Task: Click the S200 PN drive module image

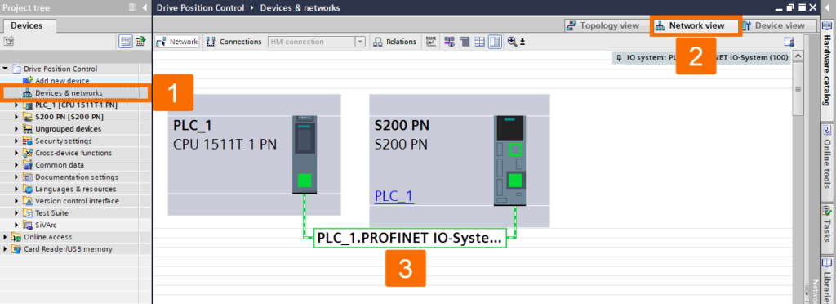Action: click(510, 160)
